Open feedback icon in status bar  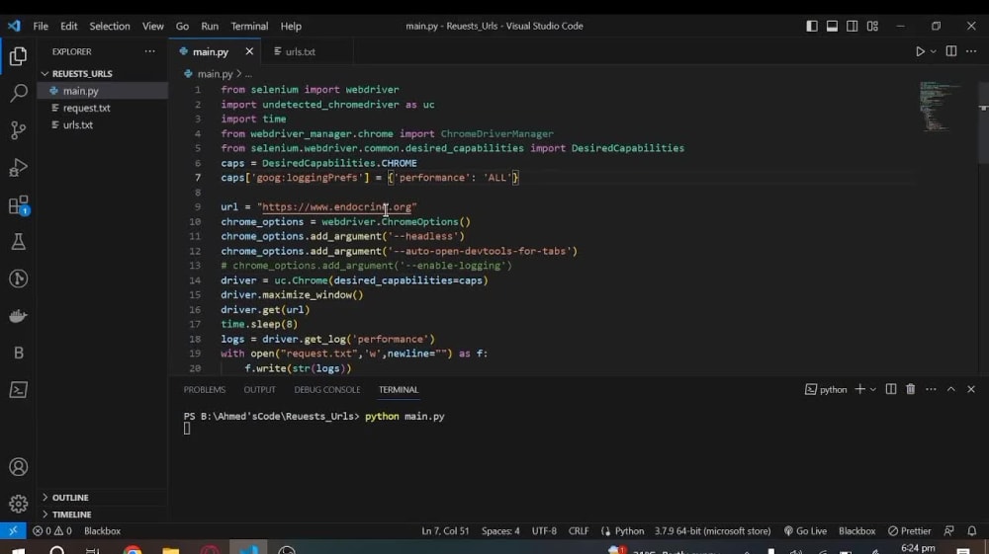click(949, 530)
